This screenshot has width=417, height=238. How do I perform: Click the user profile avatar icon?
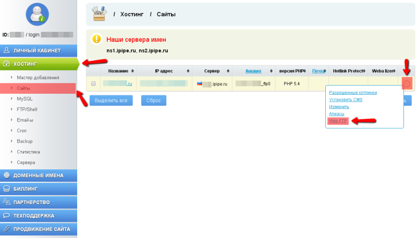tap(37, 15)
